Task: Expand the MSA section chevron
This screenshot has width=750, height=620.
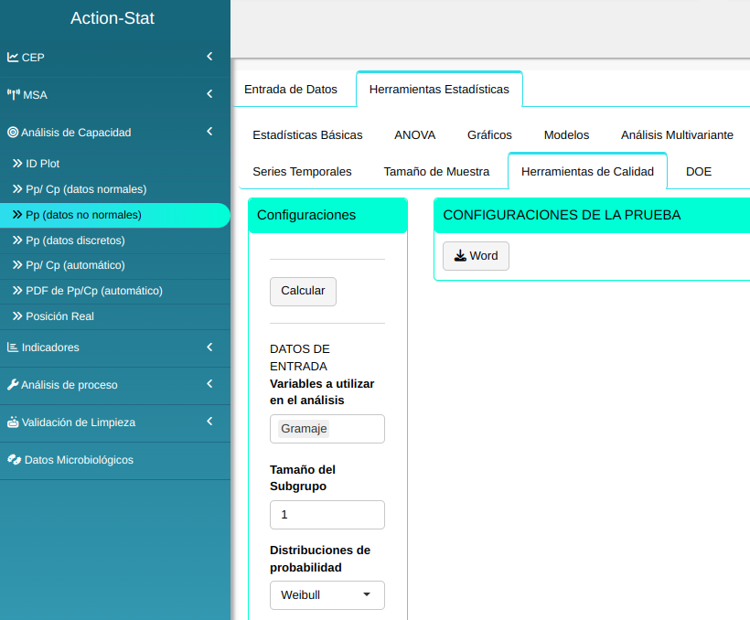Action: (x=209, y=94)
